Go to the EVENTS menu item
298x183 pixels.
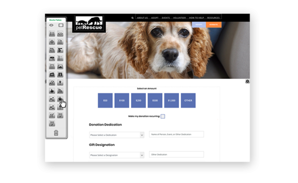pyautogui.click(x=166, y=18)
